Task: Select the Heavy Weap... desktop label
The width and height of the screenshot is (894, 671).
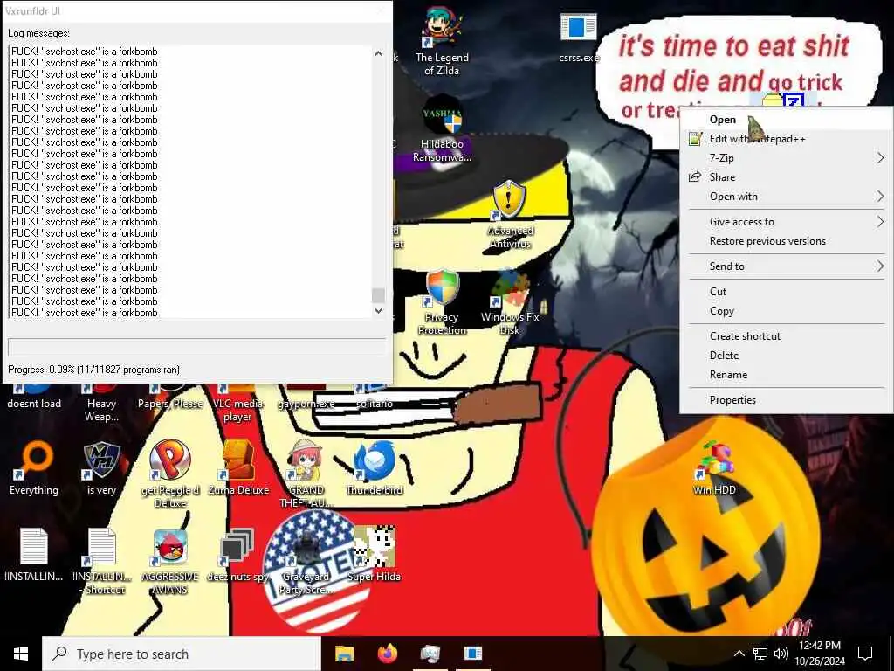Action: click(x=101, y=410)
